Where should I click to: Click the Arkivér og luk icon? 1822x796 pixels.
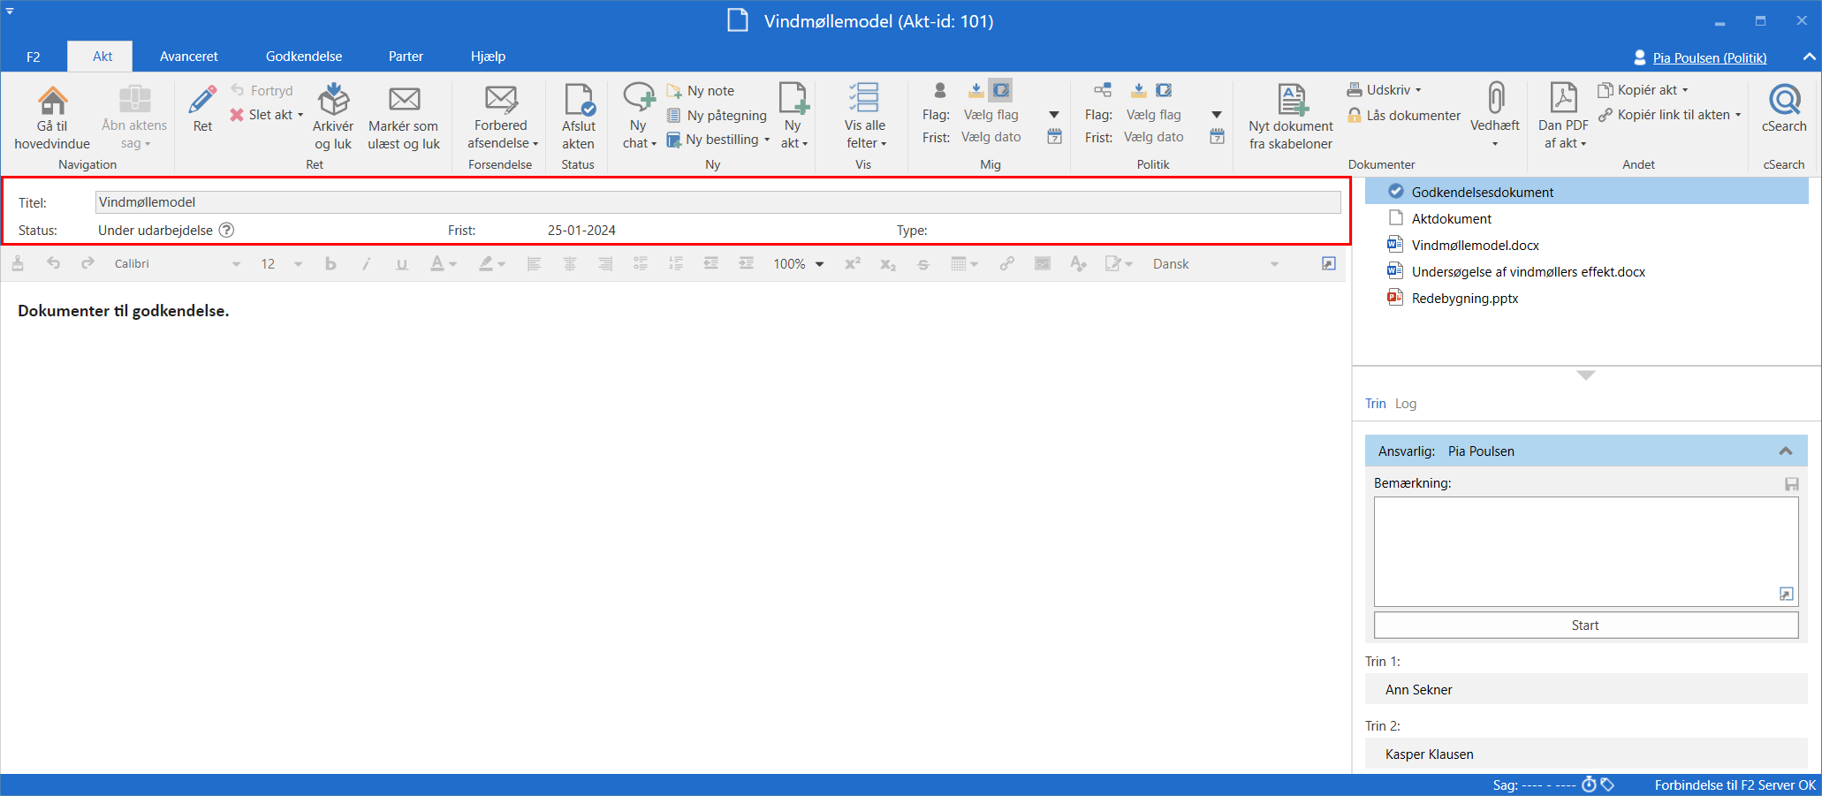point(333,100)
